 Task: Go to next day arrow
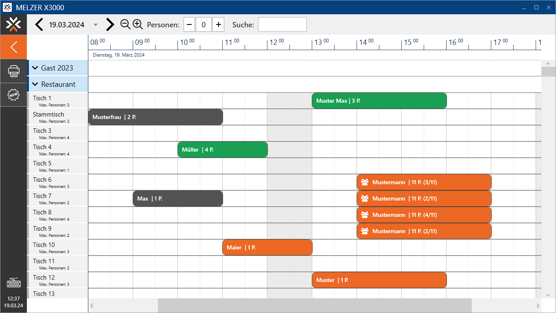coord(110,25)
